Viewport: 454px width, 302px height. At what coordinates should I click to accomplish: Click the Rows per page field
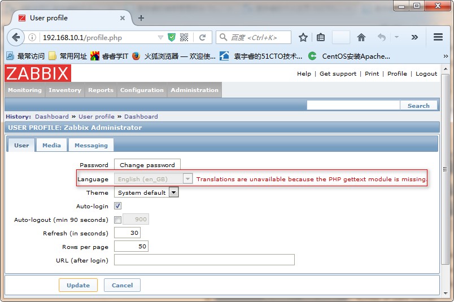(131, 247)
